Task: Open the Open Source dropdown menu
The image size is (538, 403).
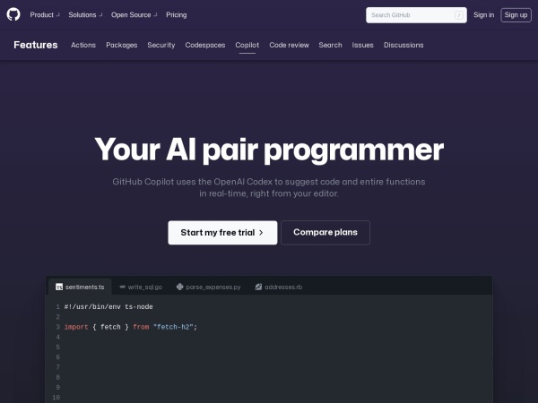Action: [134, 15]
